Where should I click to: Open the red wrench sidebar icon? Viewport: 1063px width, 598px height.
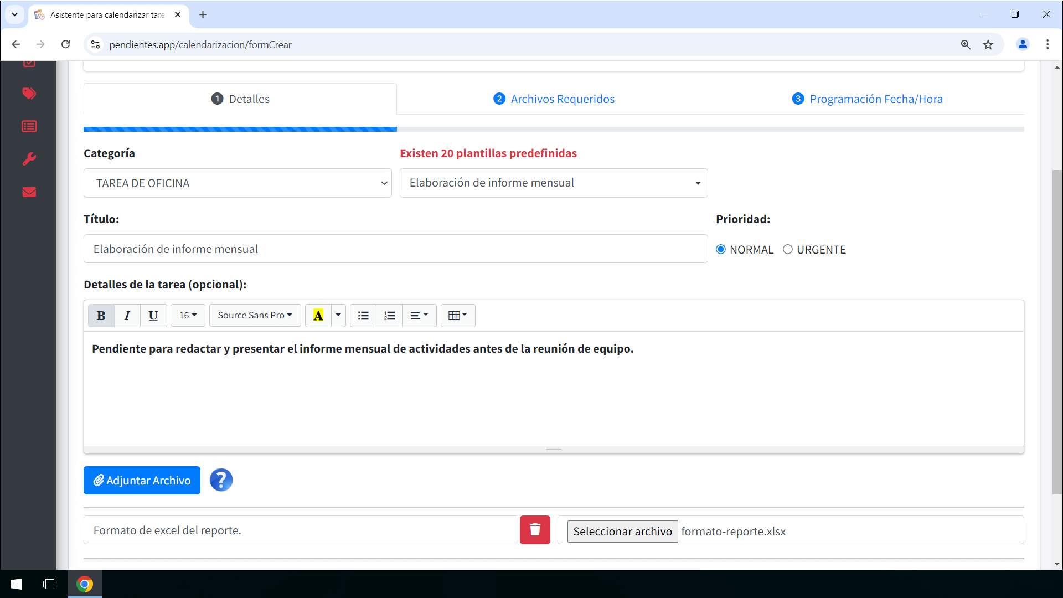[29, 159]
